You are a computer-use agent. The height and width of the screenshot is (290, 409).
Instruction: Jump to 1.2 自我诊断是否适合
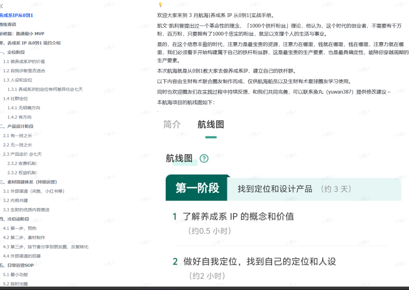tap(24, 71)
